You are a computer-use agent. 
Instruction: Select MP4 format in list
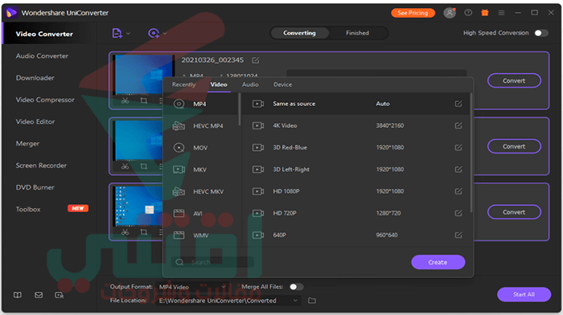pyautogui.click(x=201, y=104)
